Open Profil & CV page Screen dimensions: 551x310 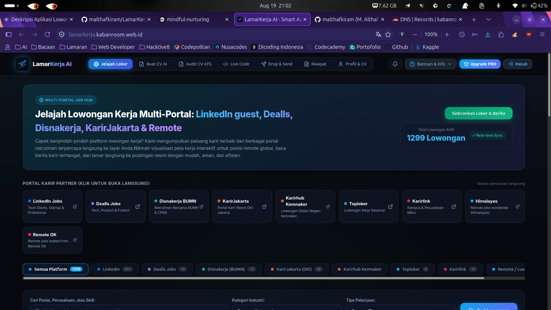click(x=353, y=64)
